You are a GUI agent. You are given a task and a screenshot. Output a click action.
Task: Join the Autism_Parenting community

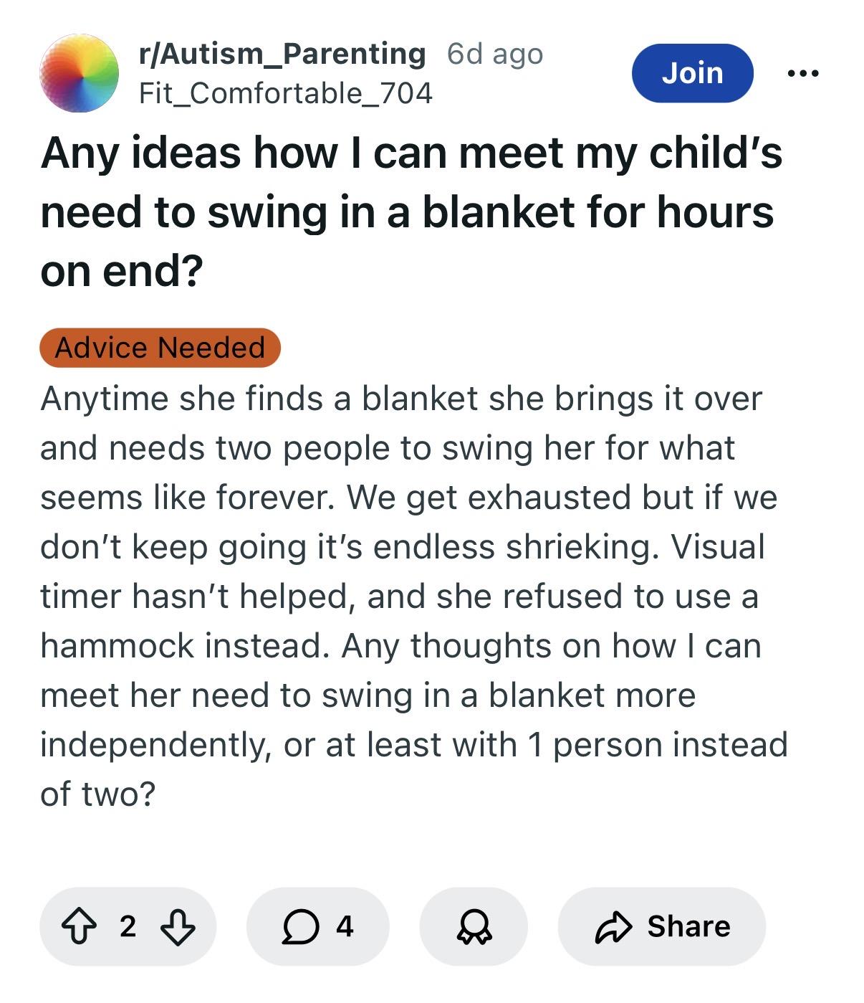[692, 72]
